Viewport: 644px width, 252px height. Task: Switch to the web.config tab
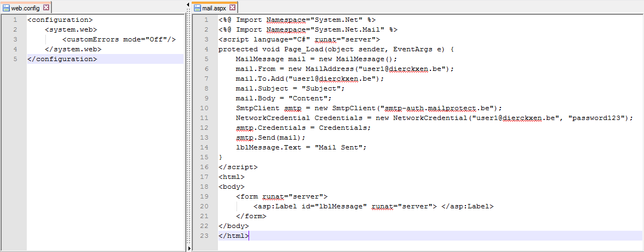click(26, 8)
